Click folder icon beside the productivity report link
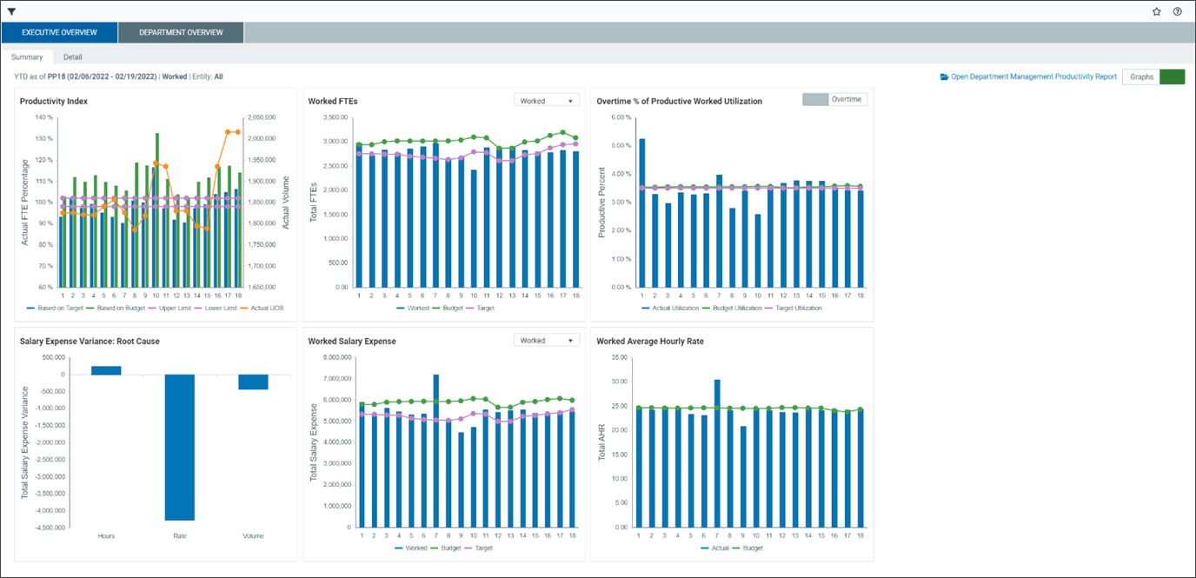Screen dimensions: 1196x578 pos(945,76)
